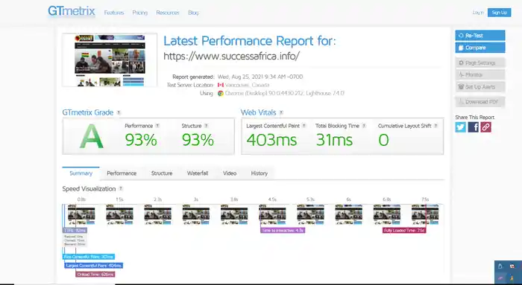Click the Re-Test button
Screen dimensions: 522x285
point(480,36)
